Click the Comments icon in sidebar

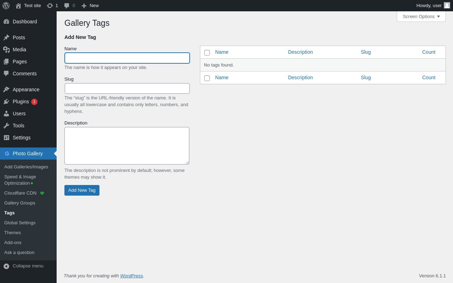click(x=6, y=74)
